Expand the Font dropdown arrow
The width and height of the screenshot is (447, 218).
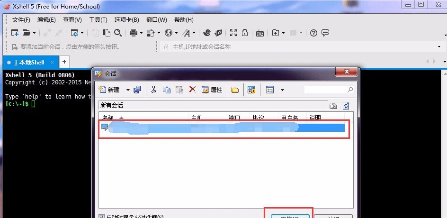point(194,33)
